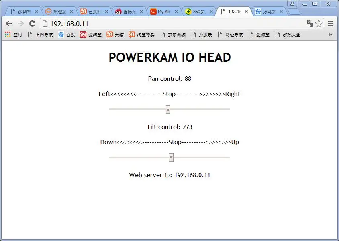
Task: Open the Chrome hamburger menu
Action: coord(330,23)
